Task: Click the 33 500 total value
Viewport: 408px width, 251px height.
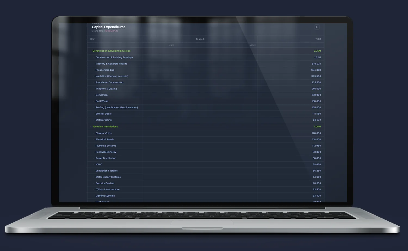Action: [317, 190]
